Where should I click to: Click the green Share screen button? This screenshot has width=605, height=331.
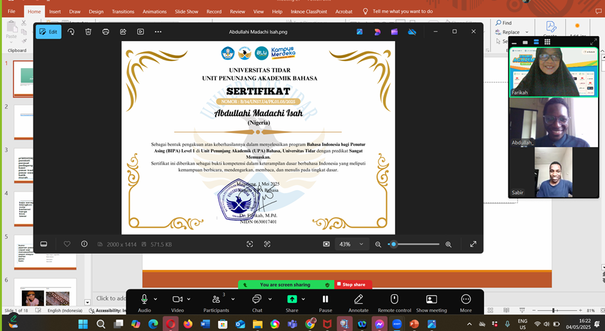[292, 303]
